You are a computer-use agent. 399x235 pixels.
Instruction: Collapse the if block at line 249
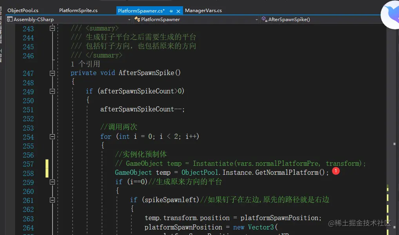pos(52,91)
